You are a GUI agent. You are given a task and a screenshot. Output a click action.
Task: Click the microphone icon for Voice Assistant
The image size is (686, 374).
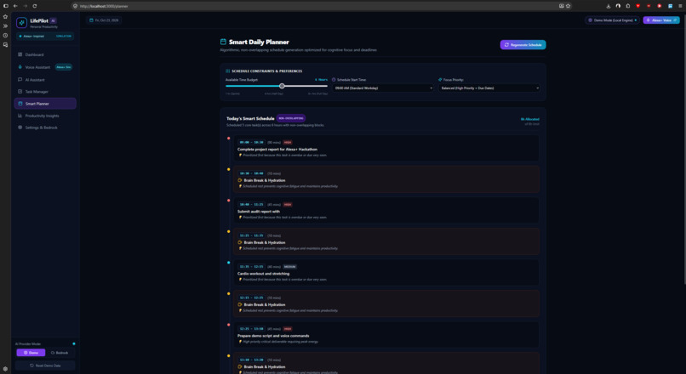pyautogui.click(x=20, y=67)
